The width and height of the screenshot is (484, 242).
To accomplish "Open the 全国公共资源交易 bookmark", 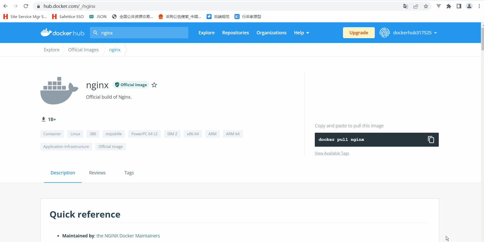I will (133, 17).
